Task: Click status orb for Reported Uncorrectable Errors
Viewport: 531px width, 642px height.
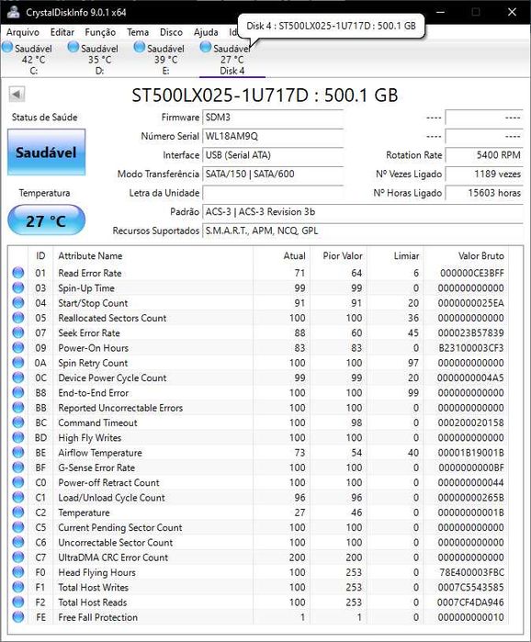Action: click(18, 408)
